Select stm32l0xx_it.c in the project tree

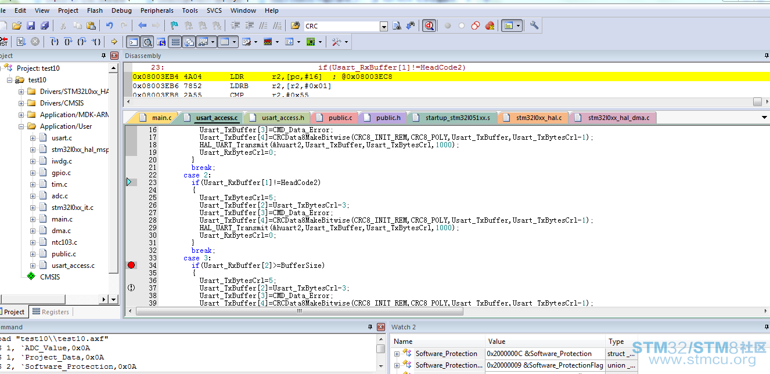coord(72,208)
